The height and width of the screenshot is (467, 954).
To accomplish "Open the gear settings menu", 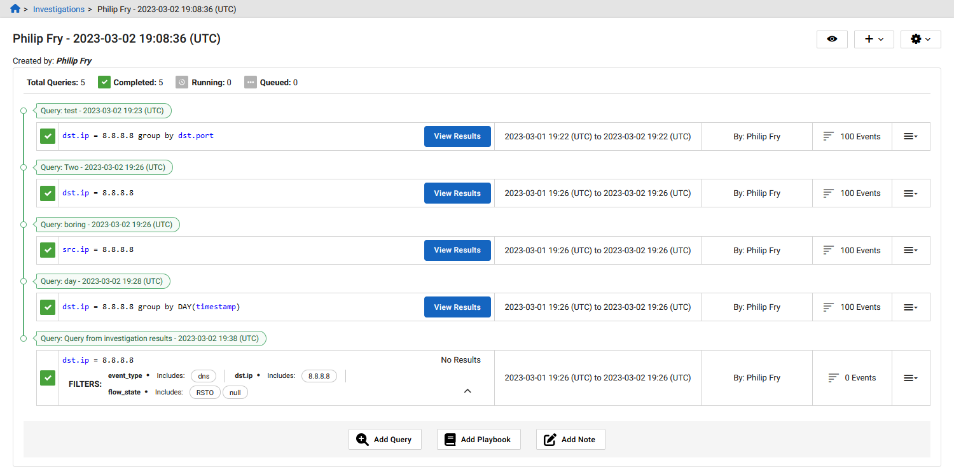I will [x=916, y=39].
